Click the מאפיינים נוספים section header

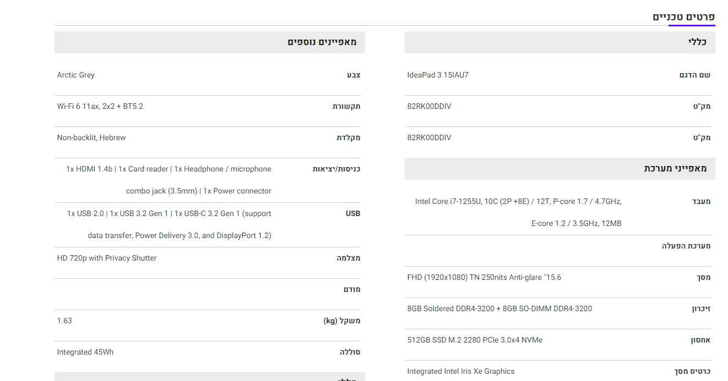point(209,42)
